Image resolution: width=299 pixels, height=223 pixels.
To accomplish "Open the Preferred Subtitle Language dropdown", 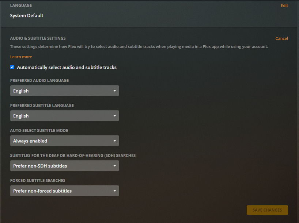I will (64, 116).
